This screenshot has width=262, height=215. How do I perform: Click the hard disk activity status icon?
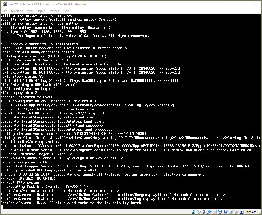point(193,212)
